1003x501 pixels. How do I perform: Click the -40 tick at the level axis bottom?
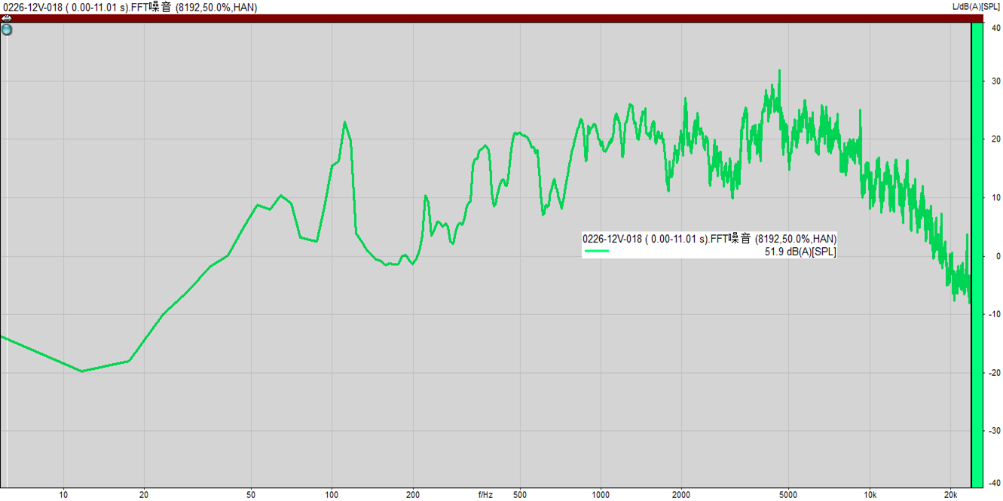point(995,483)
